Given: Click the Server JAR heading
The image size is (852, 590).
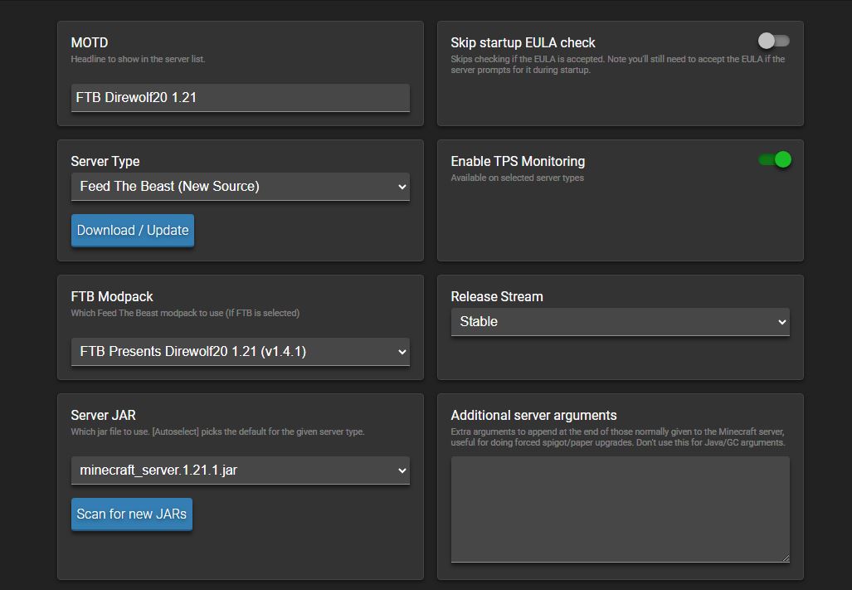Looking at the screenshot, I should point(103,415).
